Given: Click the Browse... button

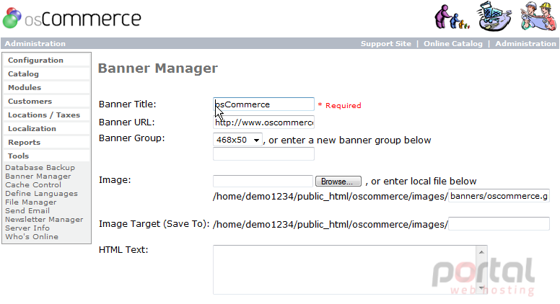Looking at the screenshot, I should point(338,182).
